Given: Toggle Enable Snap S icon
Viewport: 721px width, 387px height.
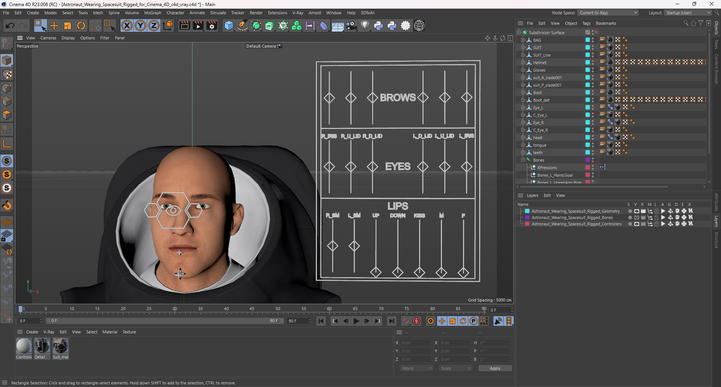Looking at the screenshot, I should tap(7, 161).
